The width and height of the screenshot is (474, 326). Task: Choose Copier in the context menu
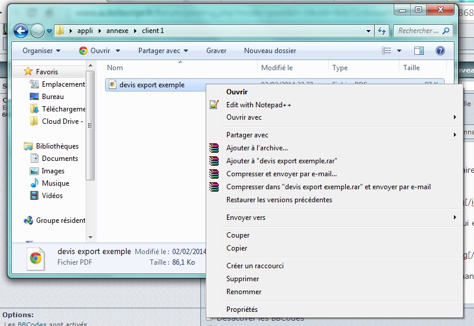coord(236,248)
